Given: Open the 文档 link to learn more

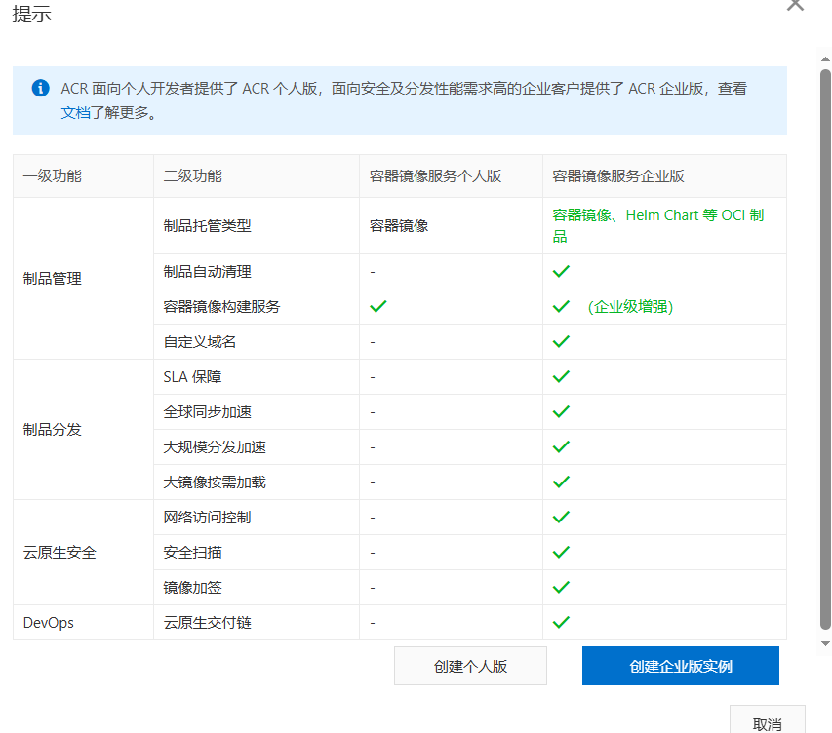Looking at the screenshot, I should (x=75, y=112).
